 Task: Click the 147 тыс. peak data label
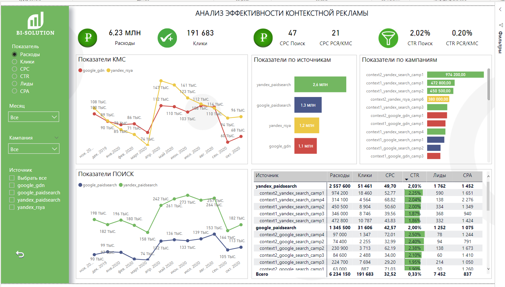click(x=161, y=88)
